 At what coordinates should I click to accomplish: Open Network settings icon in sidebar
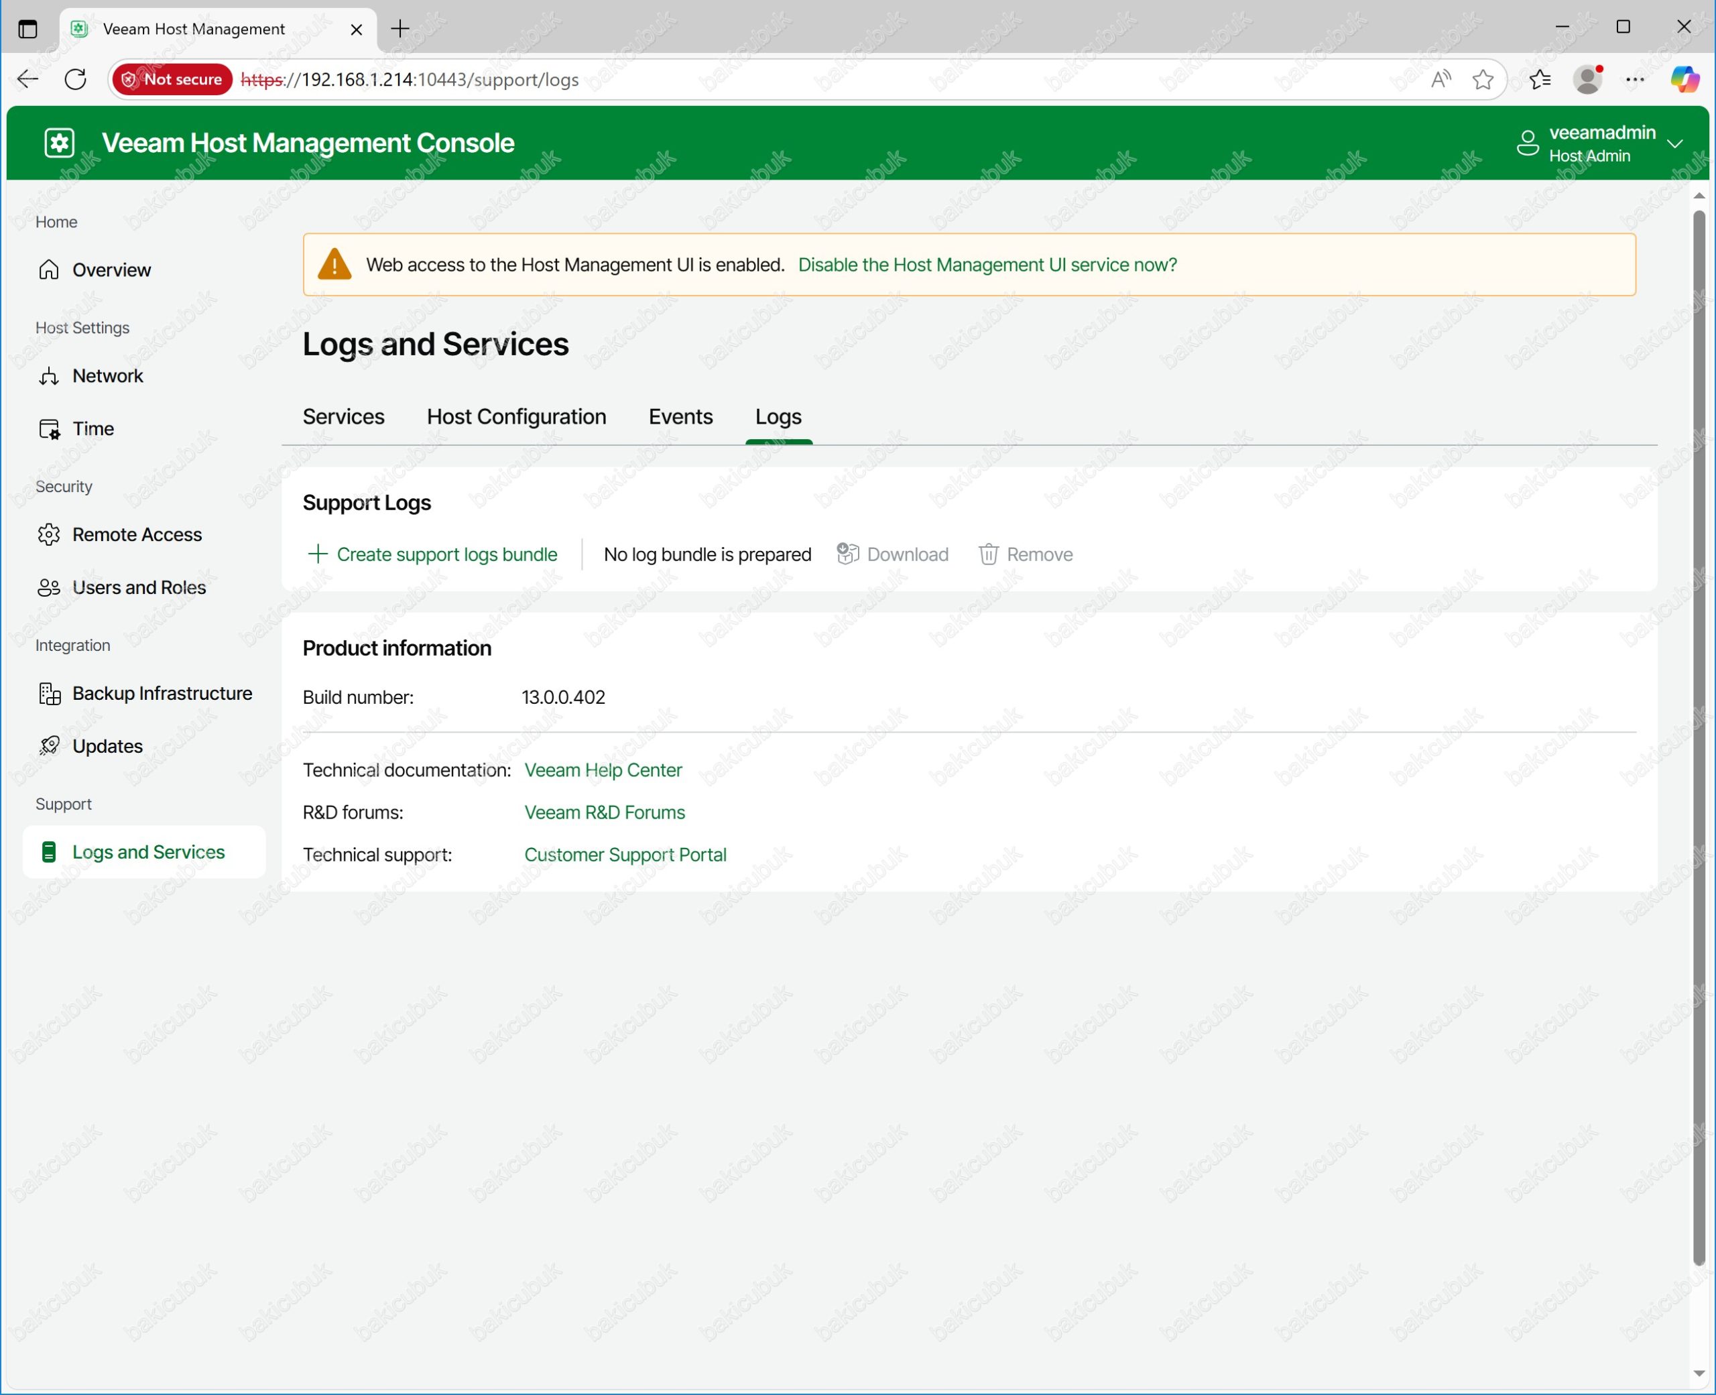pyautogui.click(x=49, y=376)
